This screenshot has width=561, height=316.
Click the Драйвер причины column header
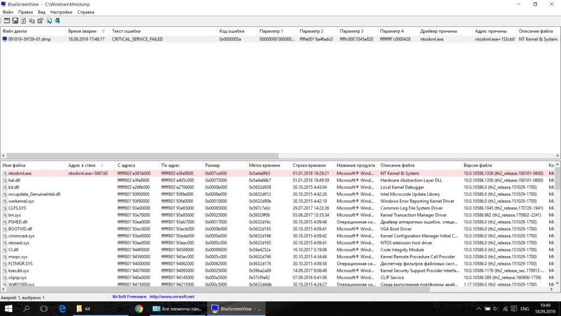click(x=445, y=31)
